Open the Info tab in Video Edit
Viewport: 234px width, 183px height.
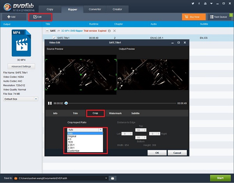[55, 113]
